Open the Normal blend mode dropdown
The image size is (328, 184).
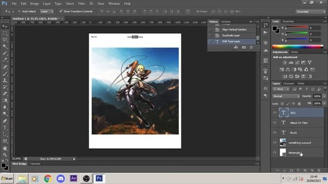point(286,96)
